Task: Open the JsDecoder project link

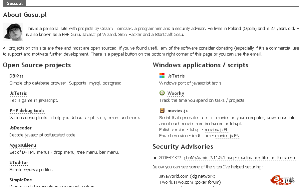Action: click(x=21, y=128)
